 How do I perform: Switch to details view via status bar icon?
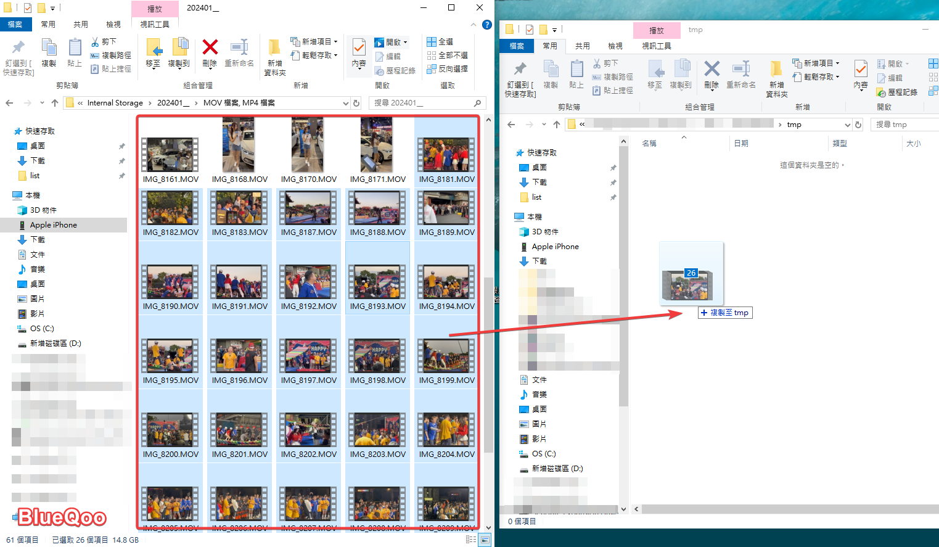(471, 540)
